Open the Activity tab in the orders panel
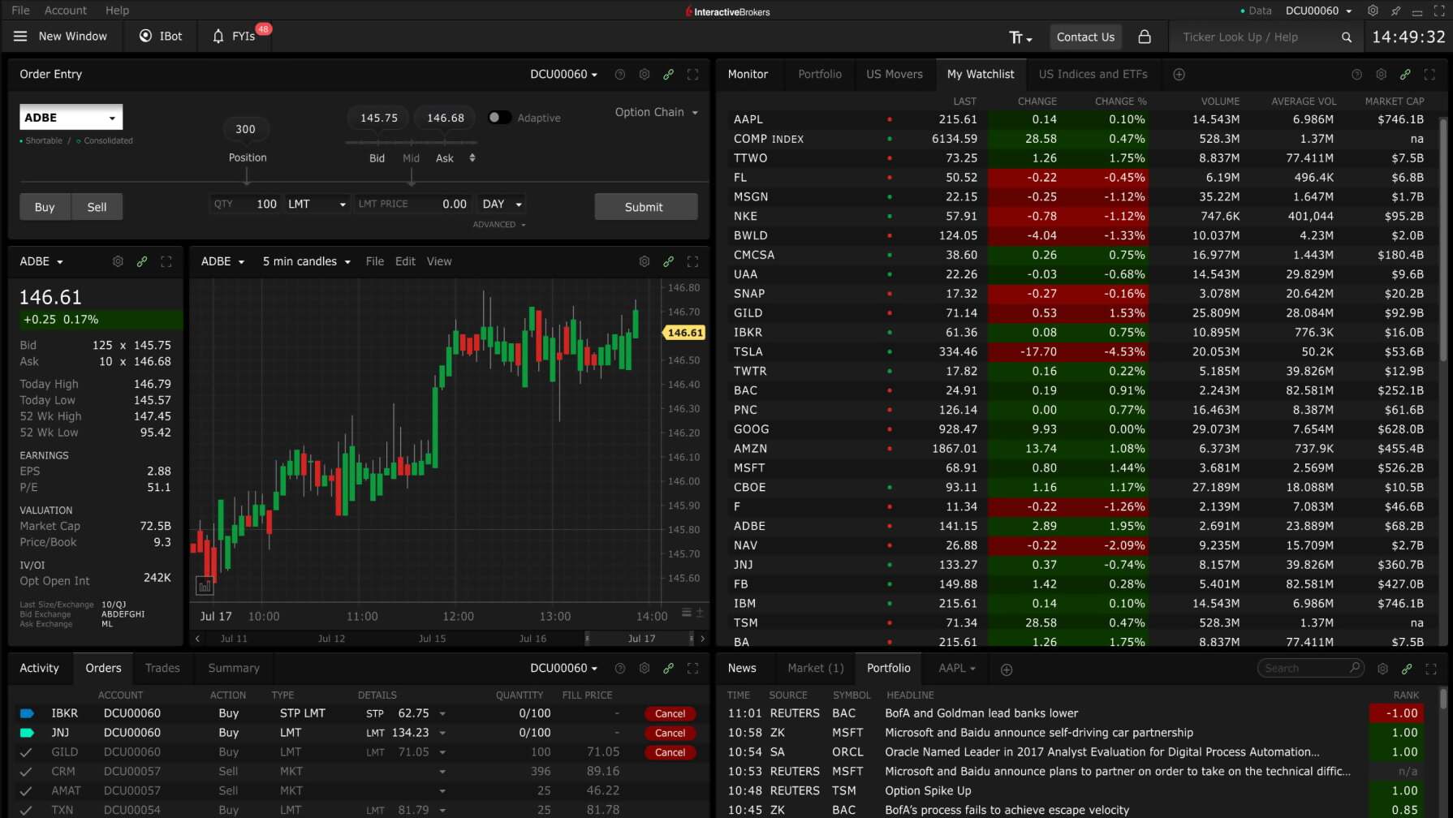The width and height of the screenshot is (1453, 818). pos(39,668)
